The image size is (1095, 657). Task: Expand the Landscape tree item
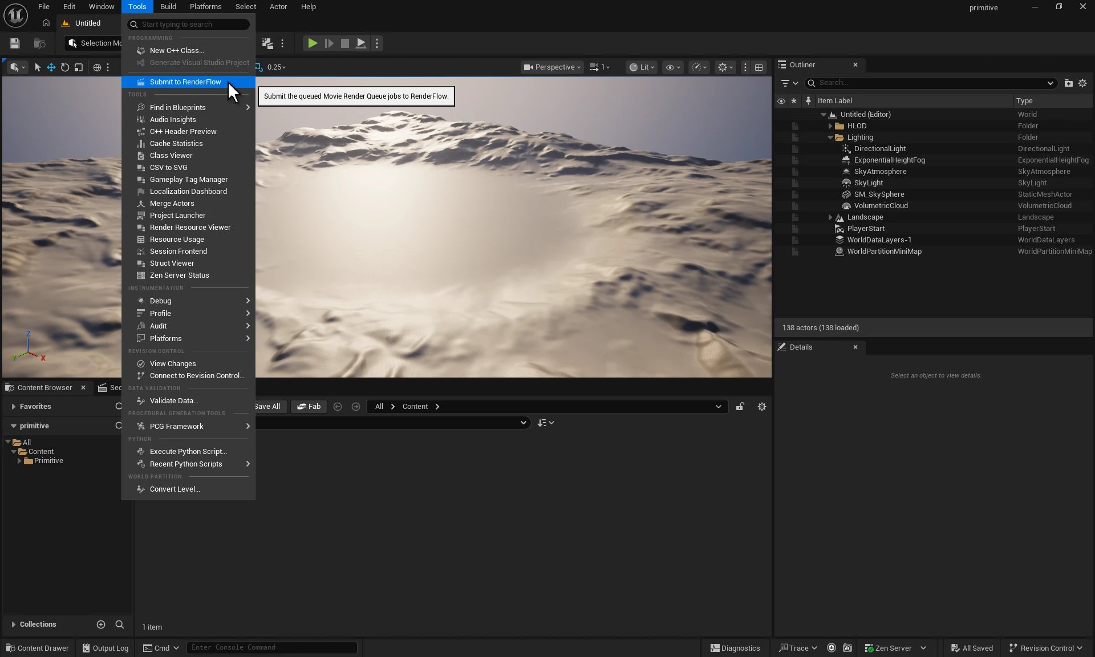click(x=830, y=217)
